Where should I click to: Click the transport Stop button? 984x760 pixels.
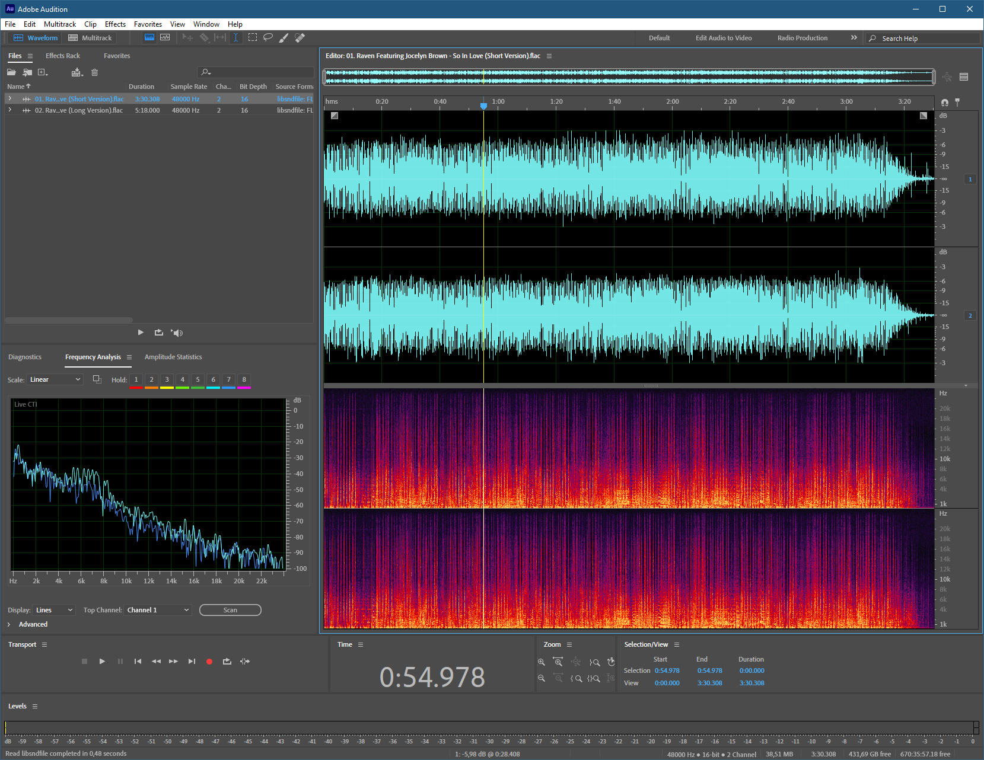pos(84,661)
